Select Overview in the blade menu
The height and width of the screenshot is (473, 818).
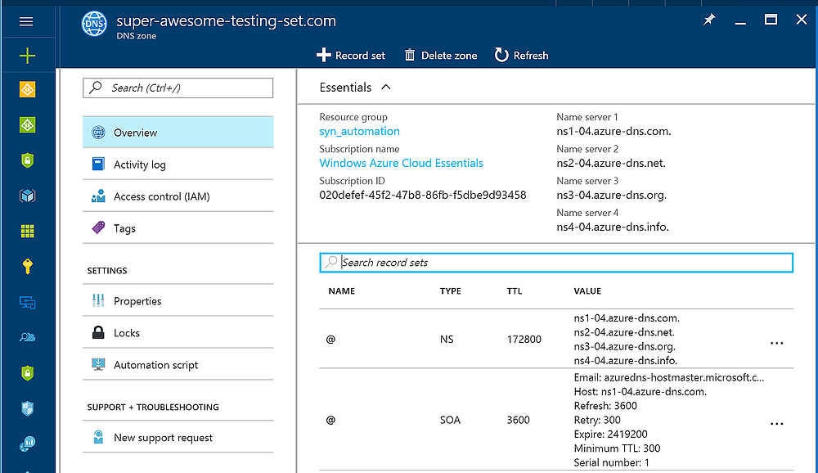point(178,133)
